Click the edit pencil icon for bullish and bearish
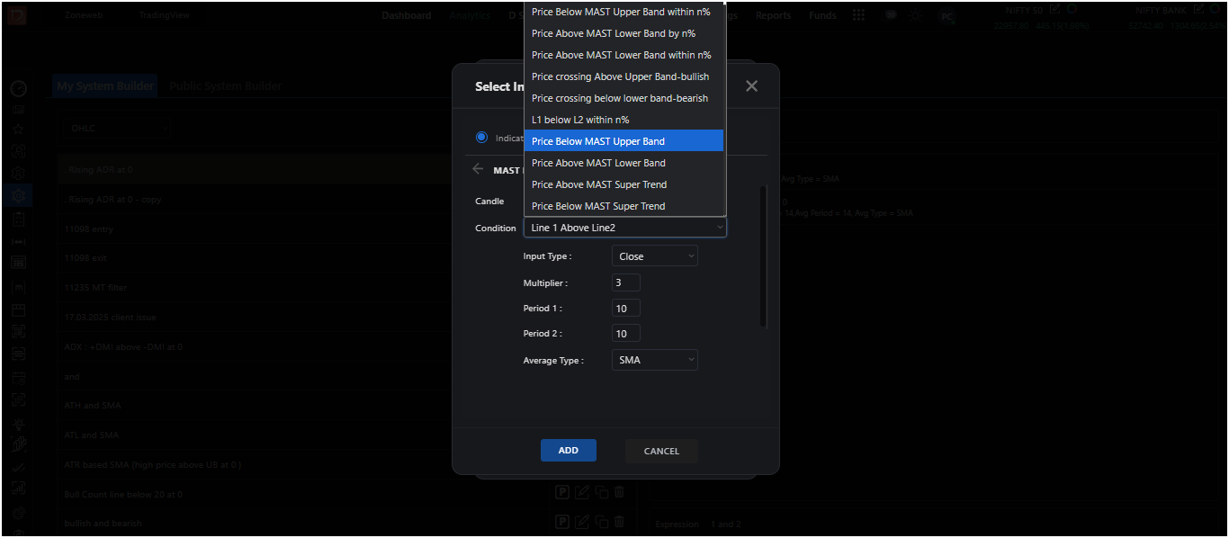1229x538 pixels. click(x=582, y=522)
